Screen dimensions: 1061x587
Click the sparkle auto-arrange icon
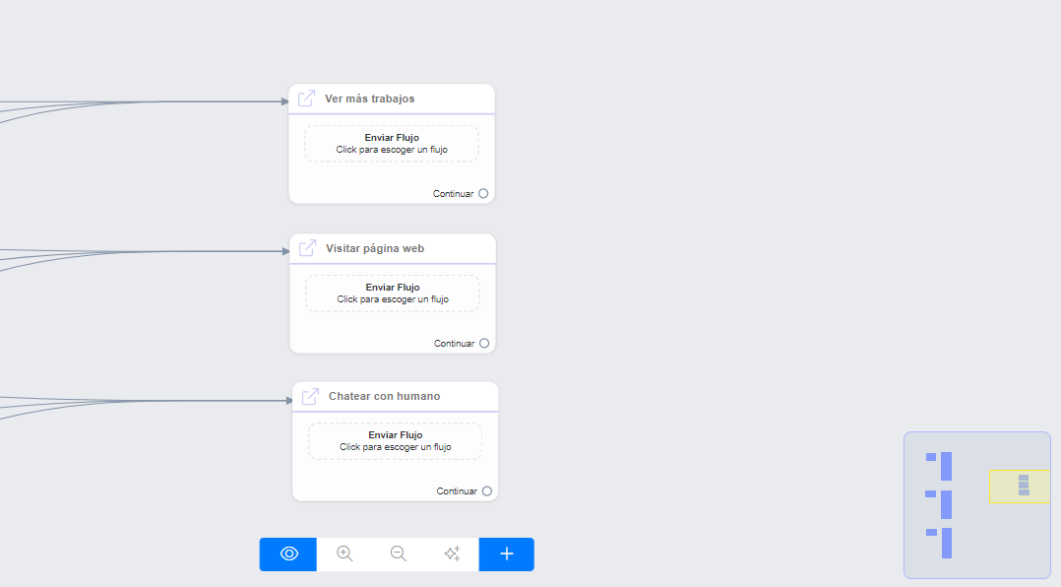coord(452,554)
